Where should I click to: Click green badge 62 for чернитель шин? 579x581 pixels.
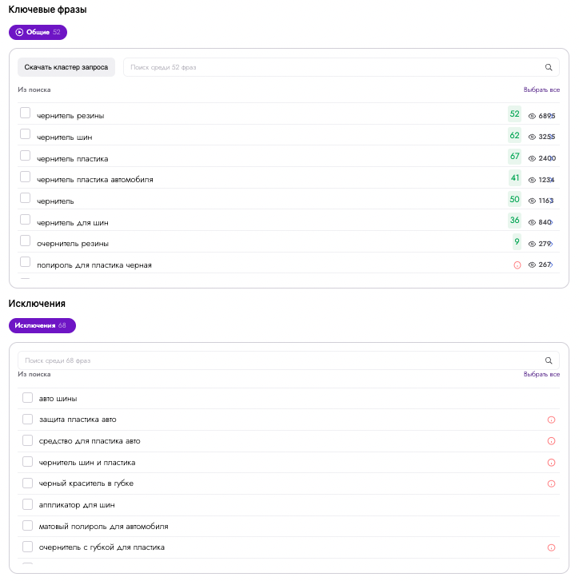click(514, 135)
